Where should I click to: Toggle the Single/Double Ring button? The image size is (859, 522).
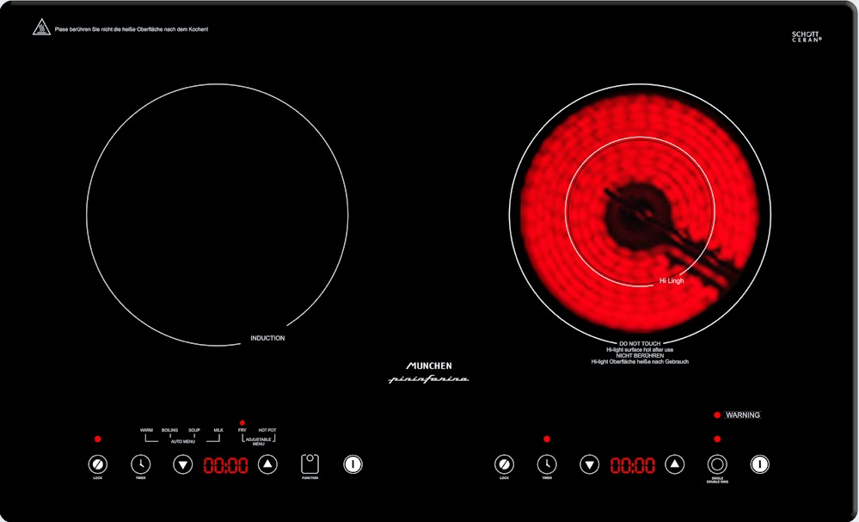(x=717, y=464)
